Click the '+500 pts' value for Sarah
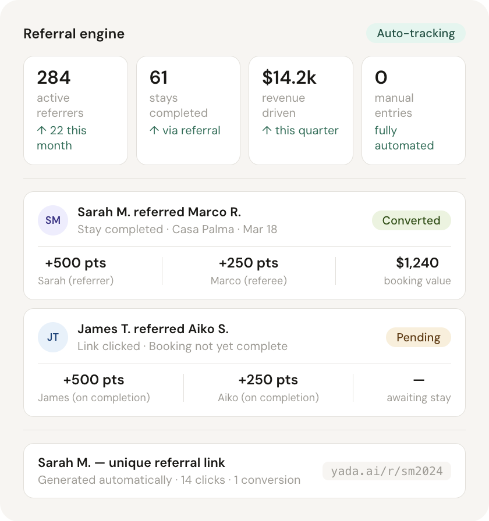 (x=75, y=263)
